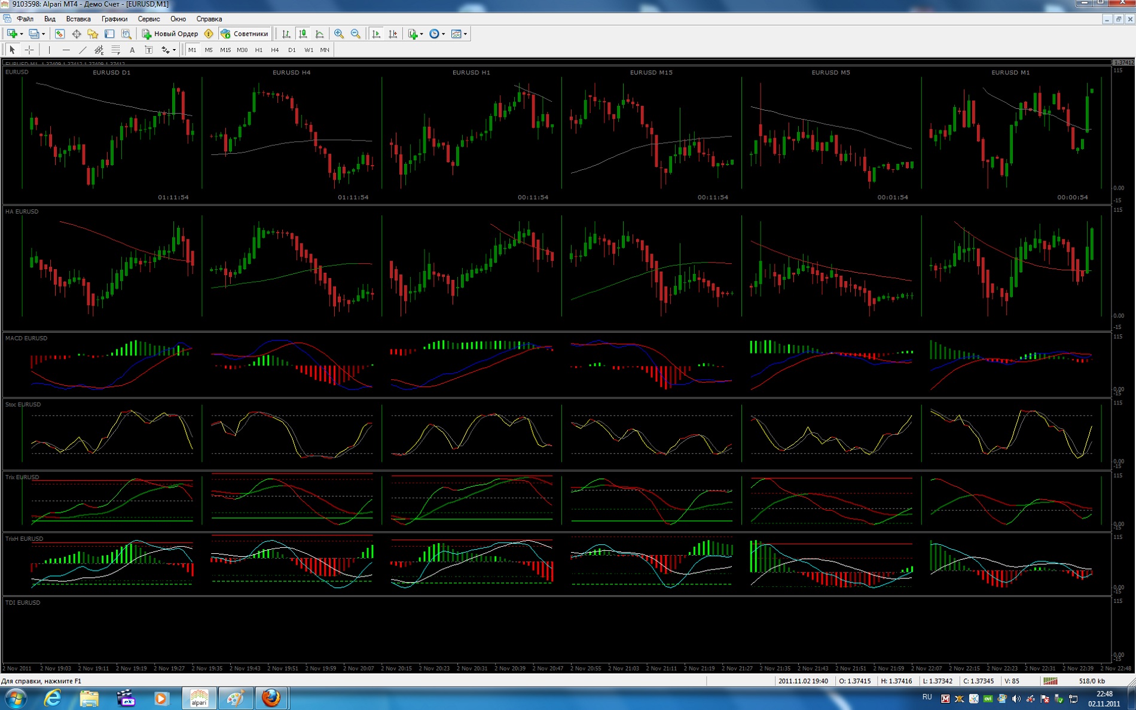The width and height of the screenshot is (1136, 710).
Task: Open the Templates icon
Action: [456, 33]
